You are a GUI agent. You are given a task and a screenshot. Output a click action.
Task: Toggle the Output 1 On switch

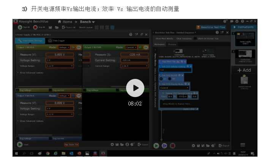79,47
